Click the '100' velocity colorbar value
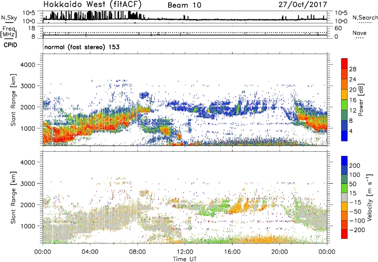Image resolution: width=378 pixels, height=262 pixels. [x=355, y=175]
